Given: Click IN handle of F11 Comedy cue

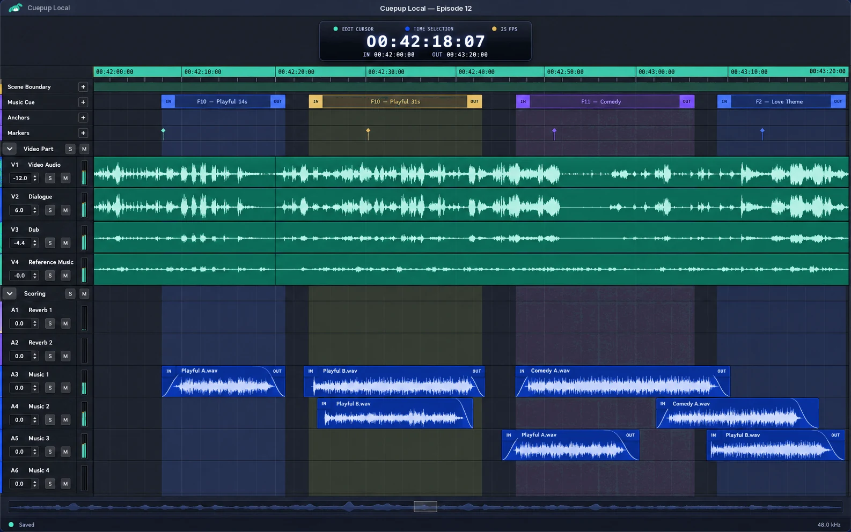Looking at the screenshot, I should [x=523, y=101].
